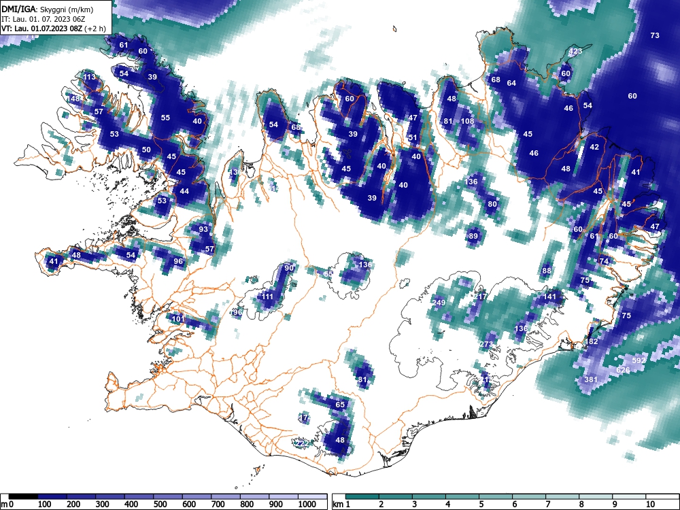Click the visibility value '423' in the northeast

coord(575,51)
